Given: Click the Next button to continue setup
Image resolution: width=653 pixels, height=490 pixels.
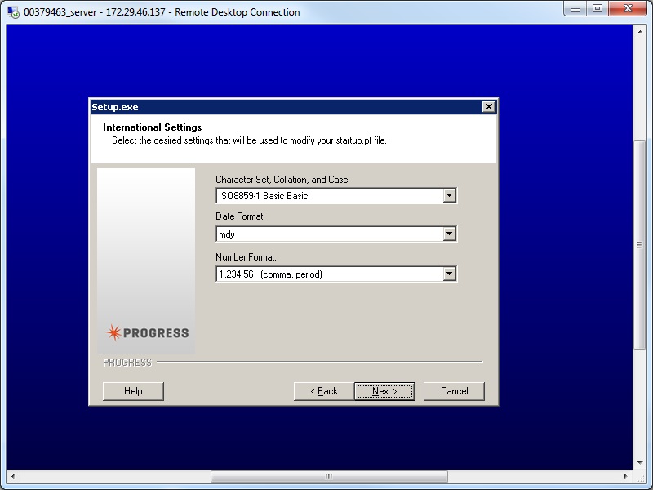Looking at the screenshot, I should point(384,391).
